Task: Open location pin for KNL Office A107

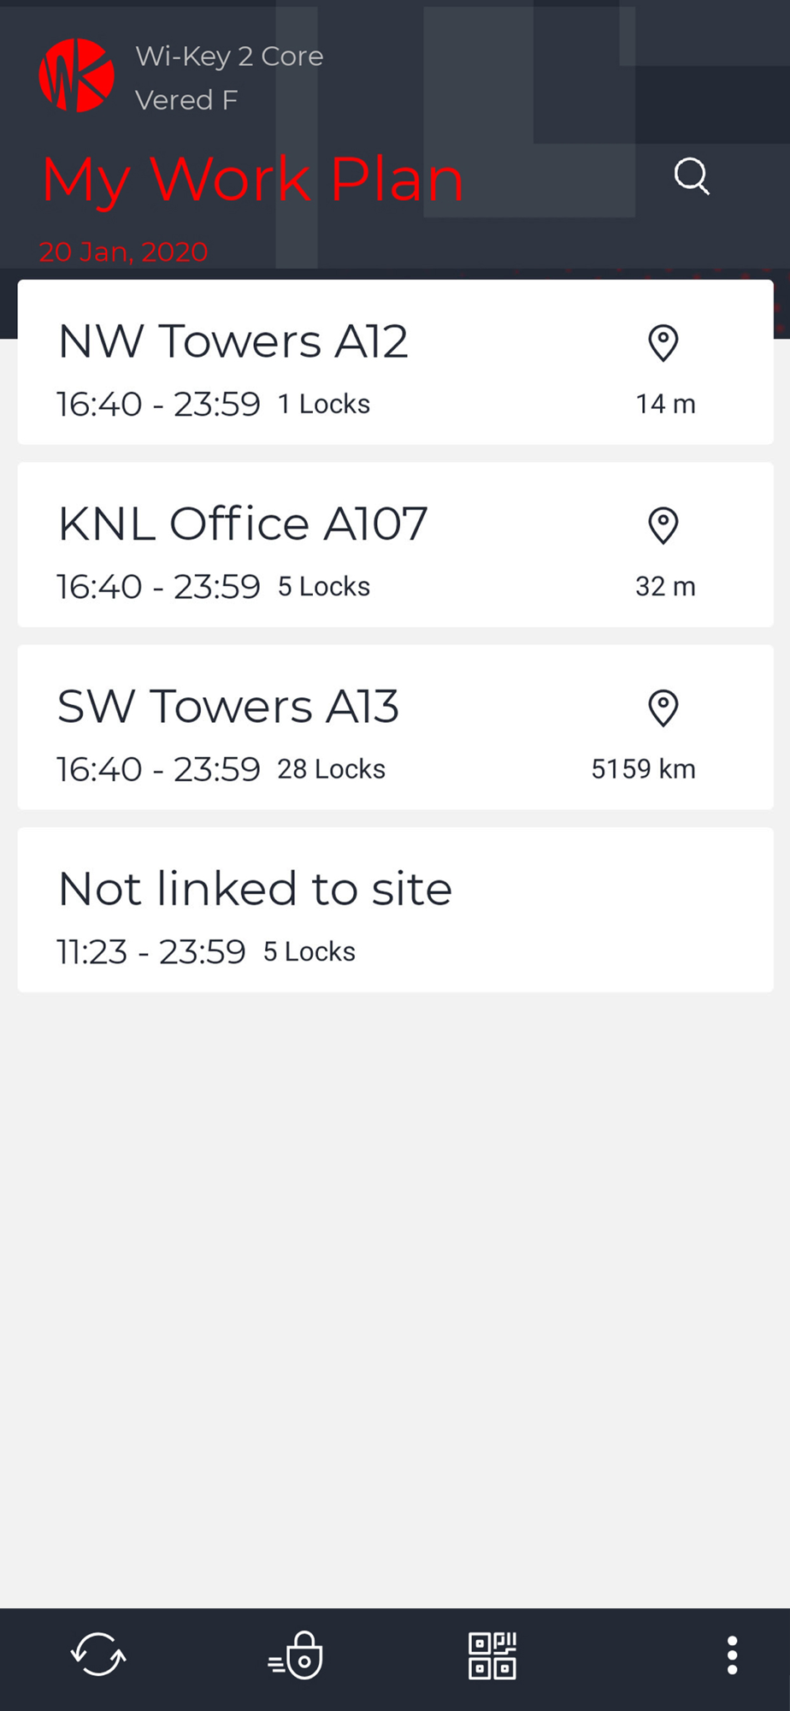Action: [x=663, y=526]
